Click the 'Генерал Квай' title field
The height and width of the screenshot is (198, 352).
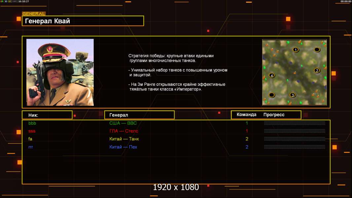83,21
